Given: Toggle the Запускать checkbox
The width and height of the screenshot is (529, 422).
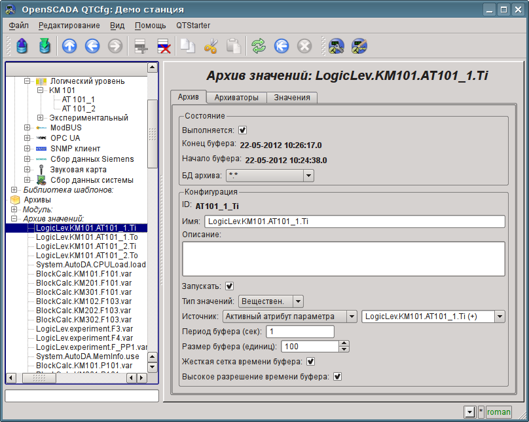Looking at the screenshot, I should click(x=230, y=286).
